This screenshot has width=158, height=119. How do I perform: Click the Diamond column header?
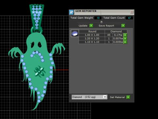(x=116, y=31)
